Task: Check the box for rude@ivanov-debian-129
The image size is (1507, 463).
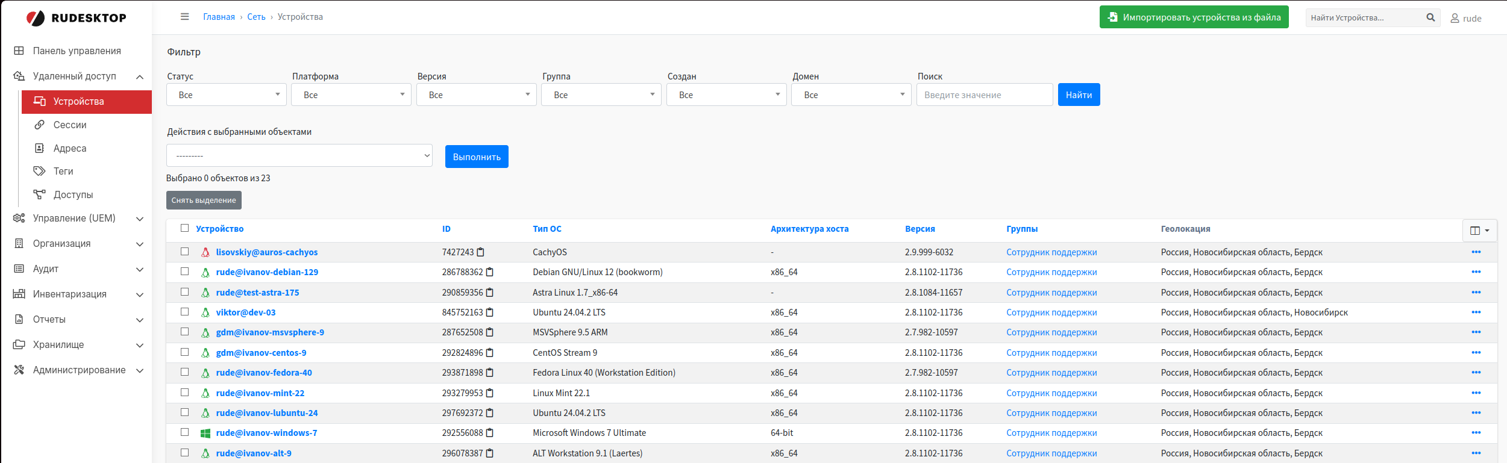Action: click(x=184, y=272)
